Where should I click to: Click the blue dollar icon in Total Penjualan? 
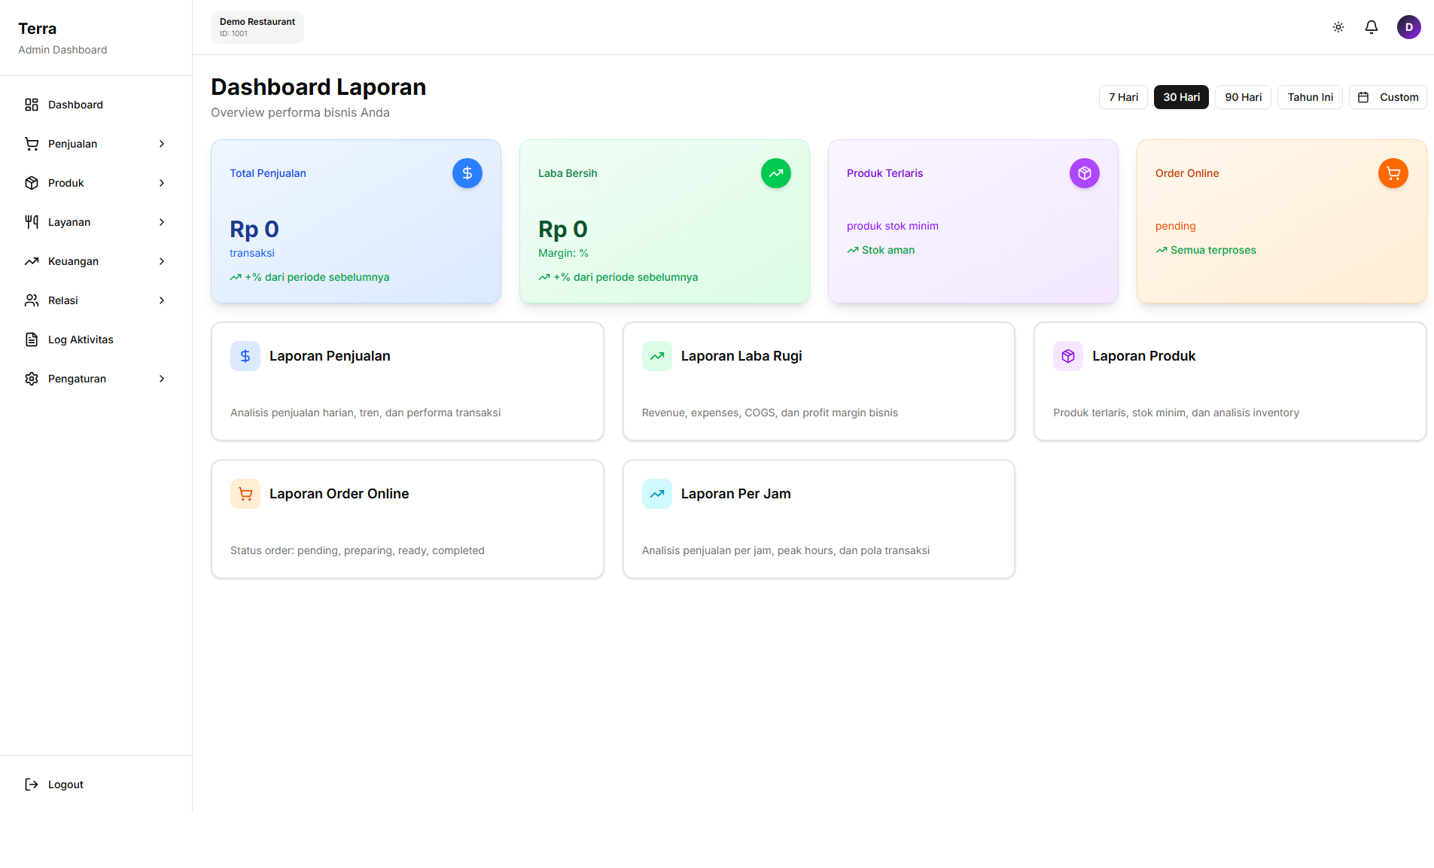coord(467,173)
